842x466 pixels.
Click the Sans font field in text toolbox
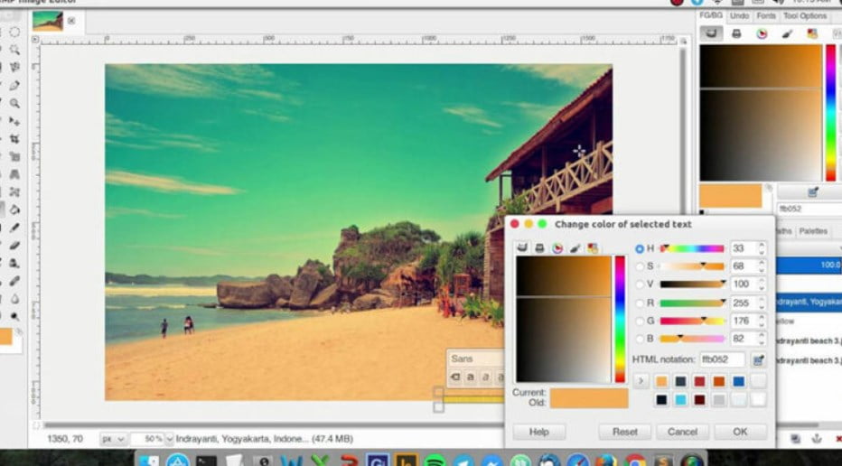476,359
